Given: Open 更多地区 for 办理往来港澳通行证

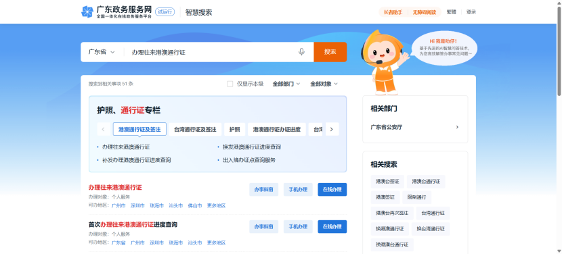Looking at the screenshot, I should 217,206.
